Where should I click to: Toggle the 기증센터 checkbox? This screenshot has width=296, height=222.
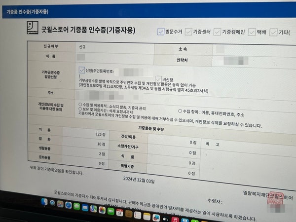pyautogui.click(x=188, y=32)
